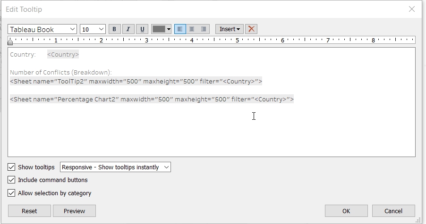Toggle Include command buttons checkbox

[x=11, y=180]
